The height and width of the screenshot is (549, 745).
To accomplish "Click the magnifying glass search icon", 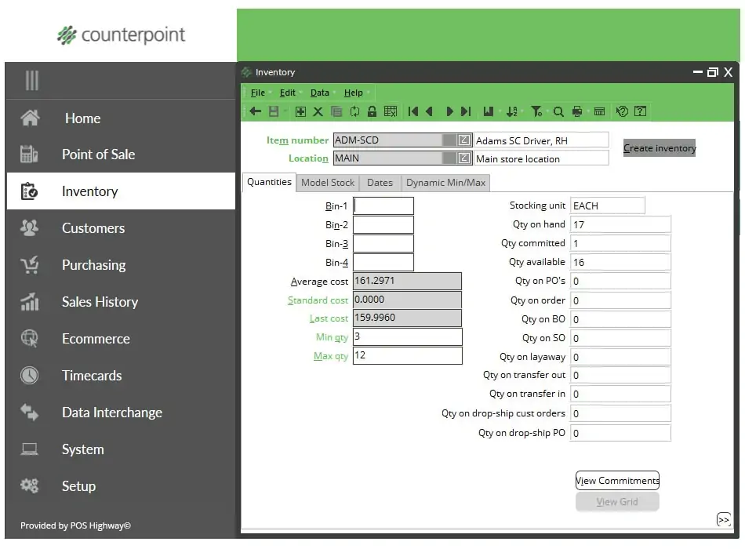I will (558, 112).
